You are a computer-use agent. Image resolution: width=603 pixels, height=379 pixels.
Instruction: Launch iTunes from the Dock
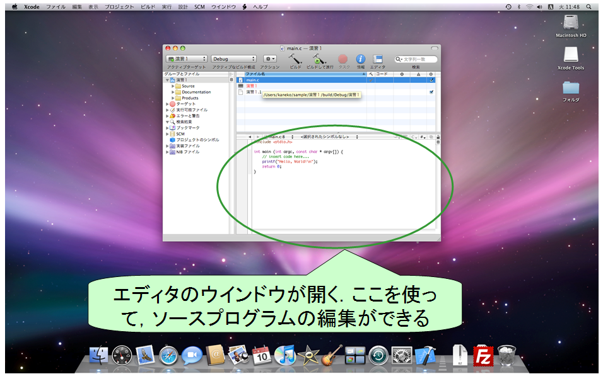click(285, 355)
